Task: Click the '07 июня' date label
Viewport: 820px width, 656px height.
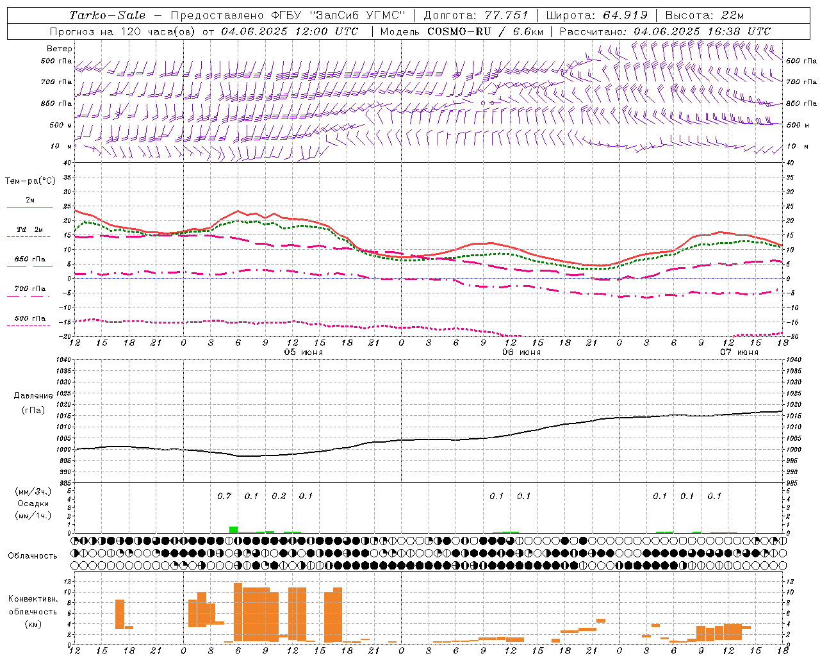Action: point(739,352)
